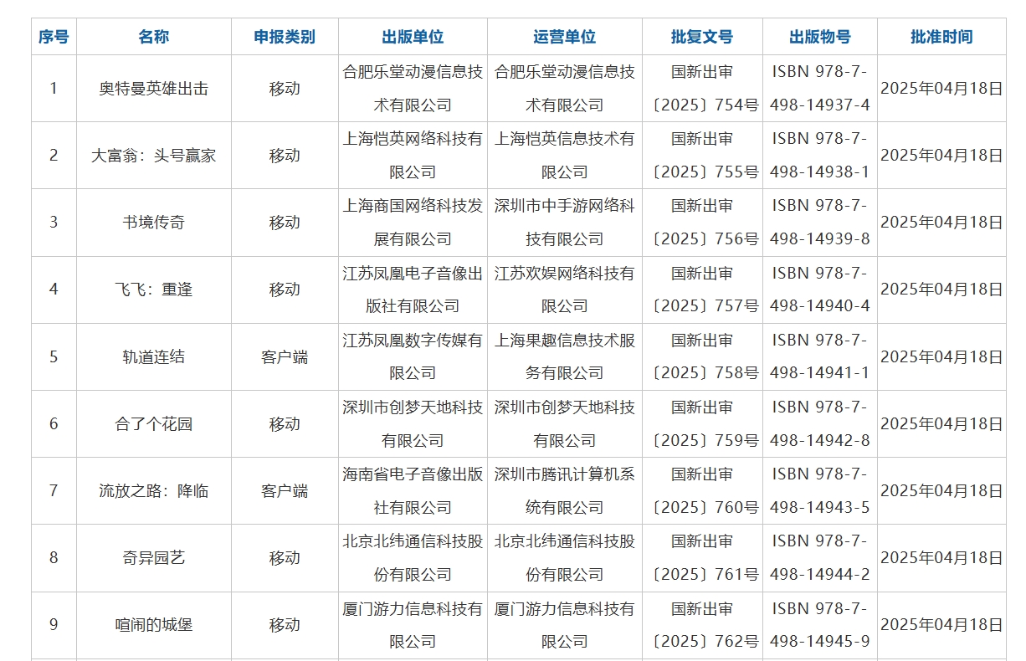Screen dimensions: 1026x661
Task: Click ISBN 978-7-498-14939-8
Action: tap(820, 223)
